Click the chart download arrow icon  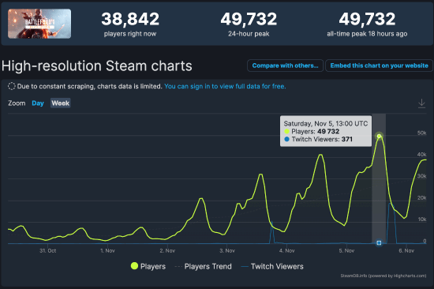point(421,103)
